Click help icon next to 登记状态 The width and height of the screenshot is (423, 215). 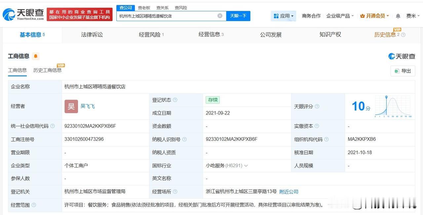[175, 100]
